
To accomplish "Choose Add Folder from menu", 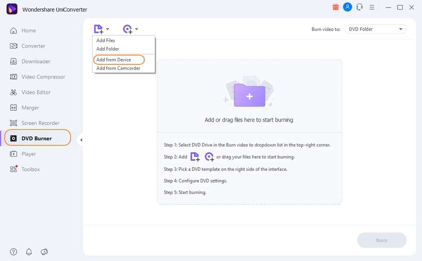I will 108,49.
